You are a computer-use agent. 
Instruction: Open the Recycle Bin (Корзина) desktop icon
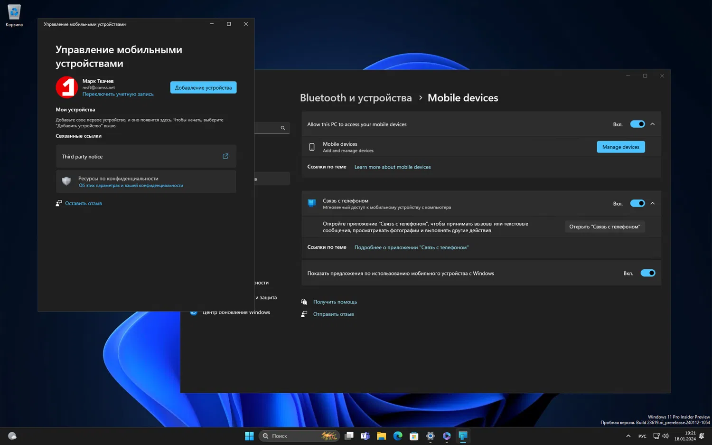point(14,14)
